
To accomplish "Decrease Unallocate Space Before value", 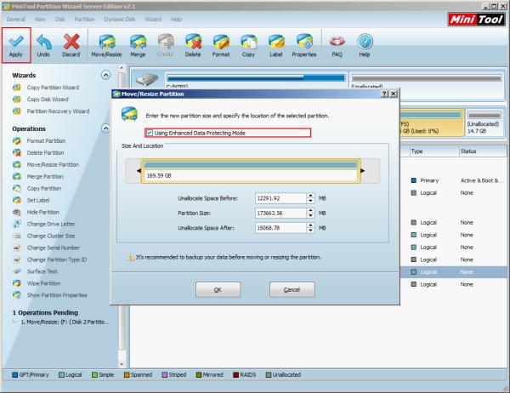I will [x=310, y=201].
